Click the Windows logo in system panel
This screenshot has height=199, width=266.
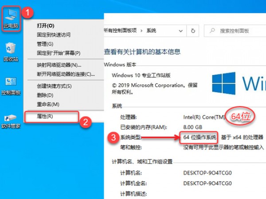click(224, 83)
